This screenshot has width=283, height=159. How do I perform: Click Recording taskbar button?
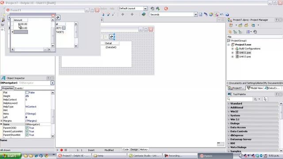click(180, 156)
